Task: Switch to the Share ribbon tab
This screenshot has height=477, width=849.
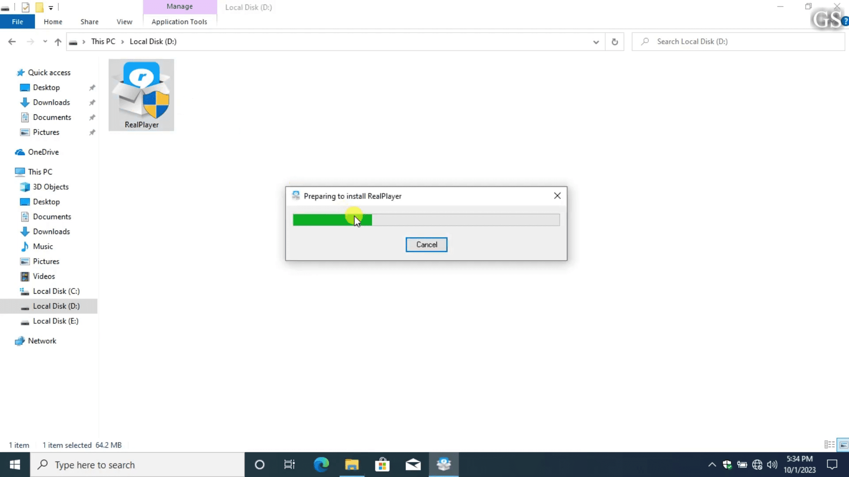Action: [x=89, y=22]
